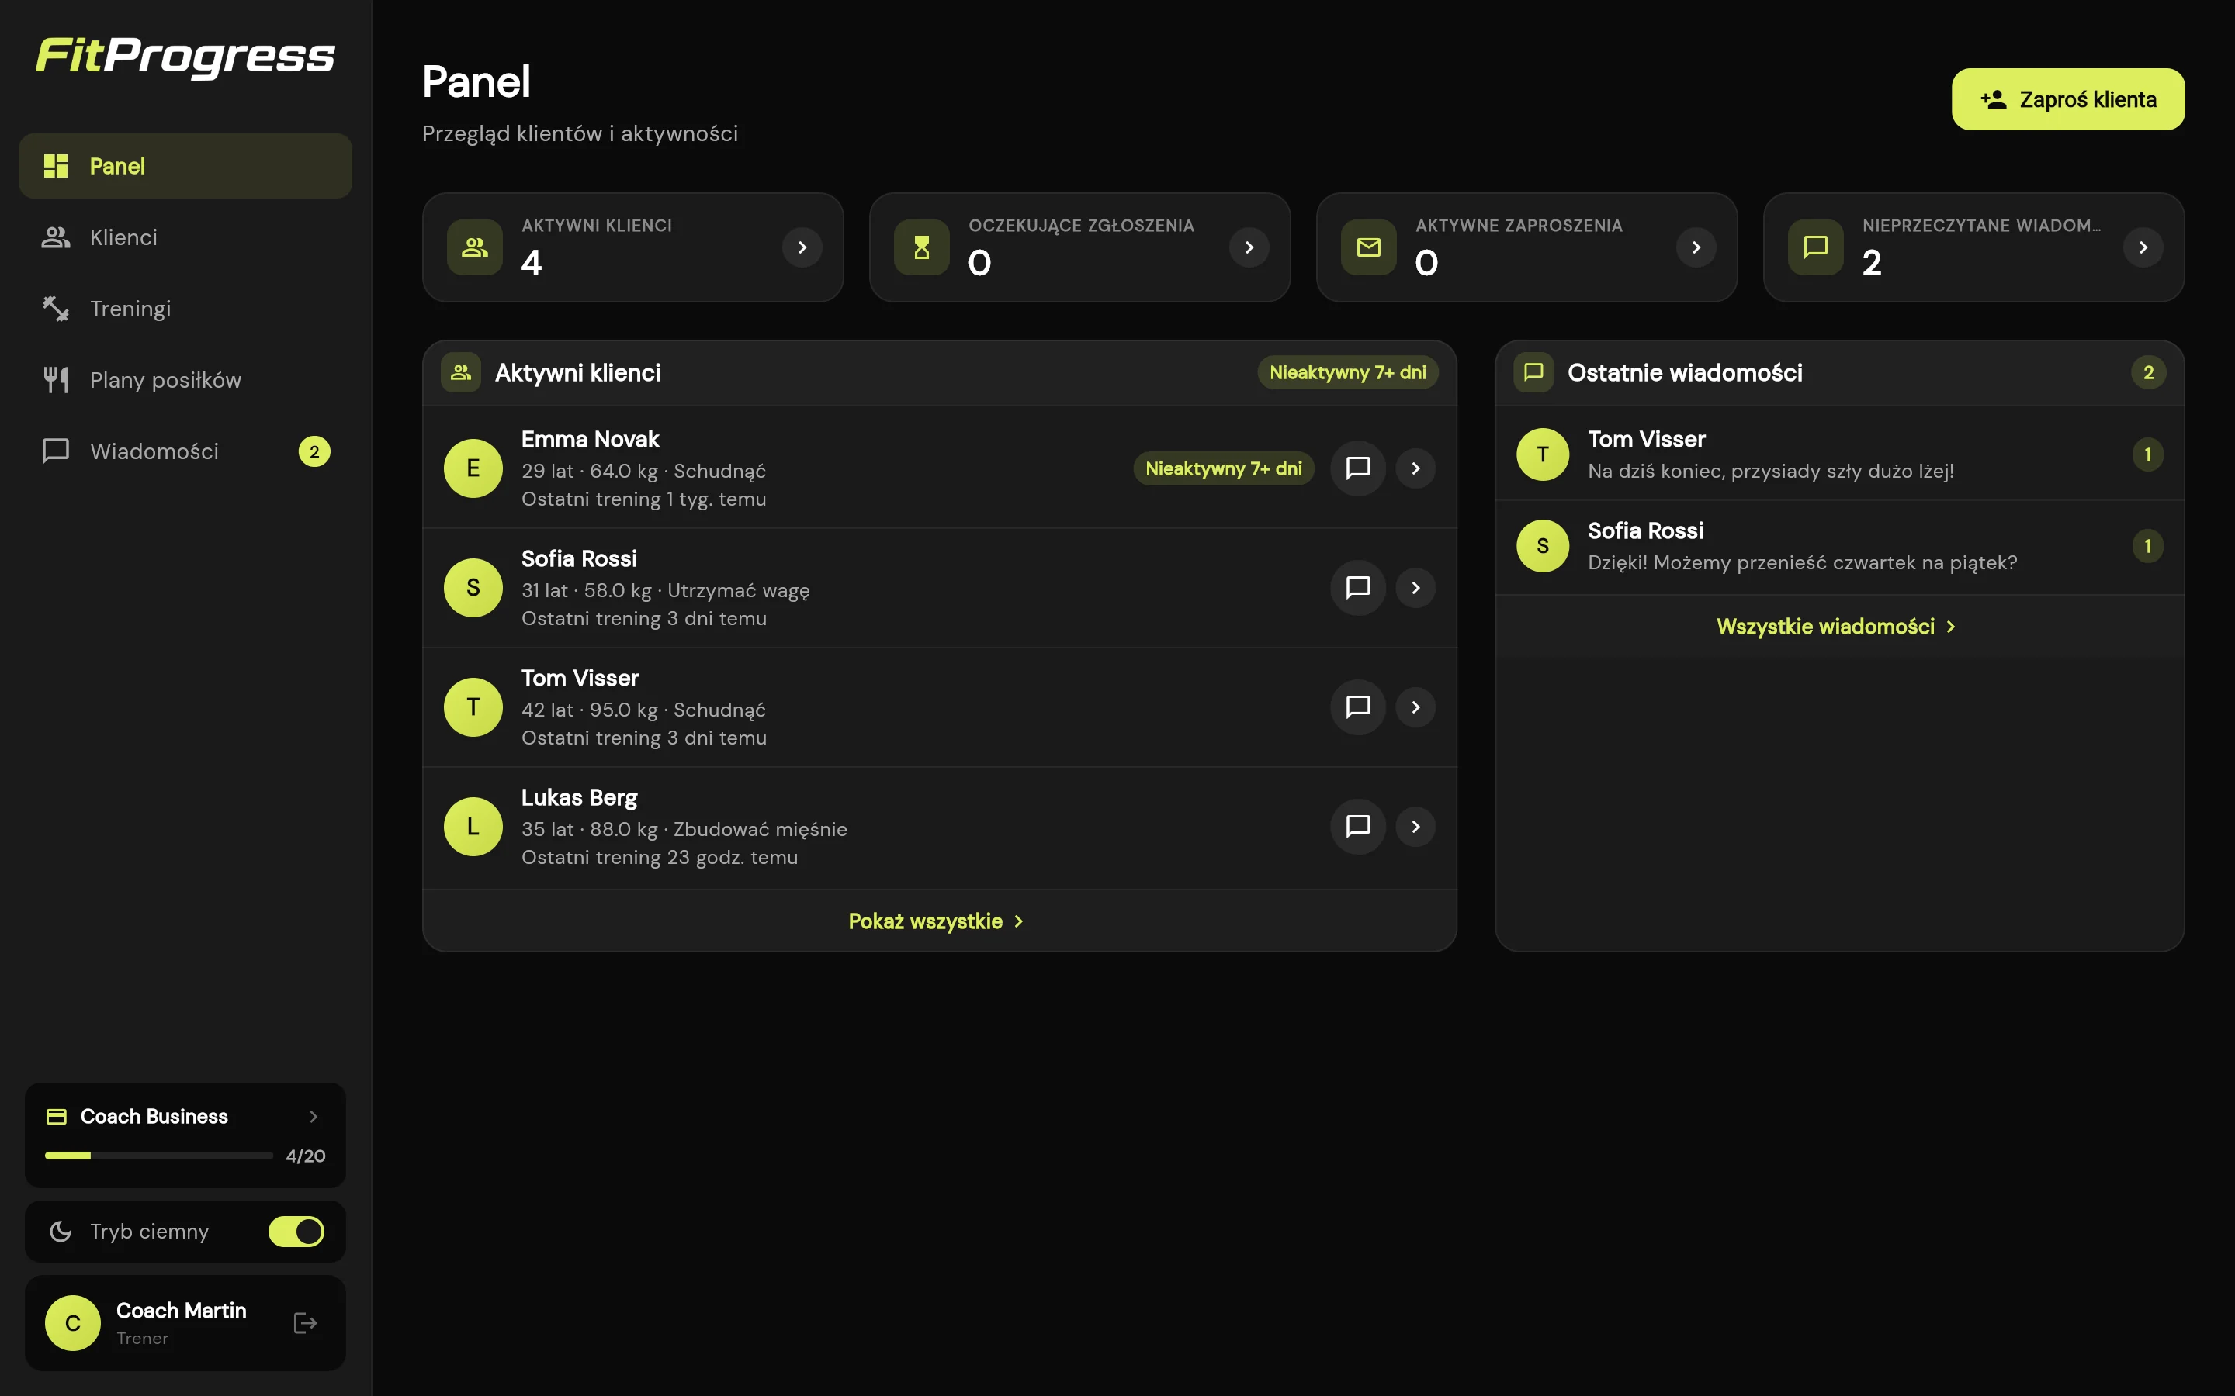Open Aktywne zaproszenia card chevron

[x=1696, y=247]
